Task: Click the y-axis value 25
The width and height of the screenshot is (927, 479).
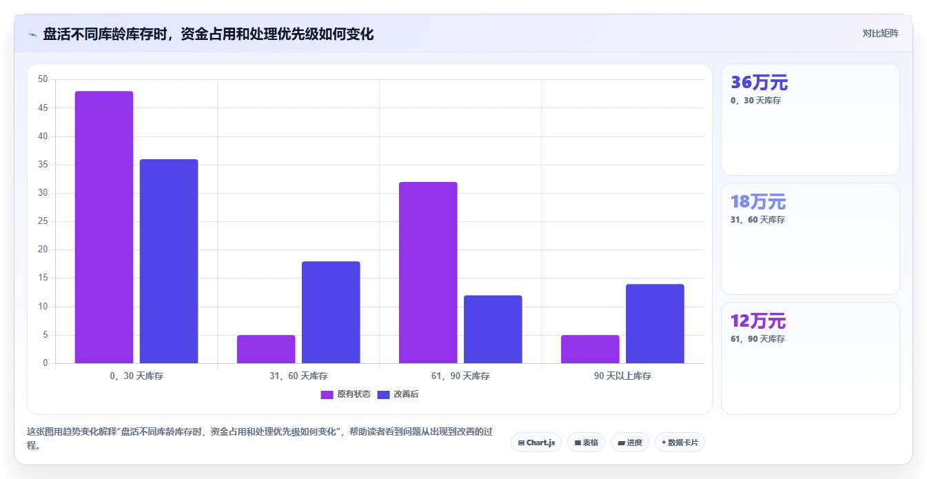Action: (43, 221)
